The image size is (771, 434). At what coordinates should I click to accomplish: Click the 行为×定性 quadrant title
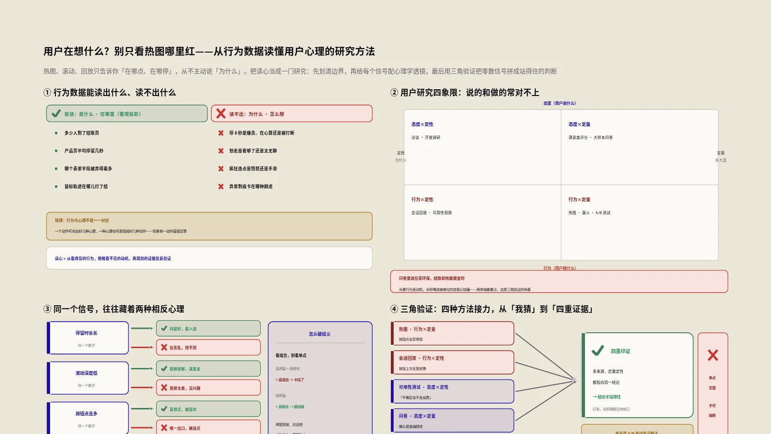pos(422,200)
